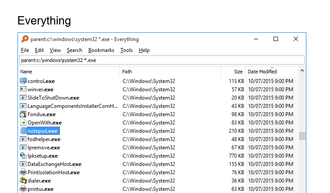Click the Everything magnifier icon in title bar
The height and width of the screenshot is (193, 330).
click(x=25, y=39)
